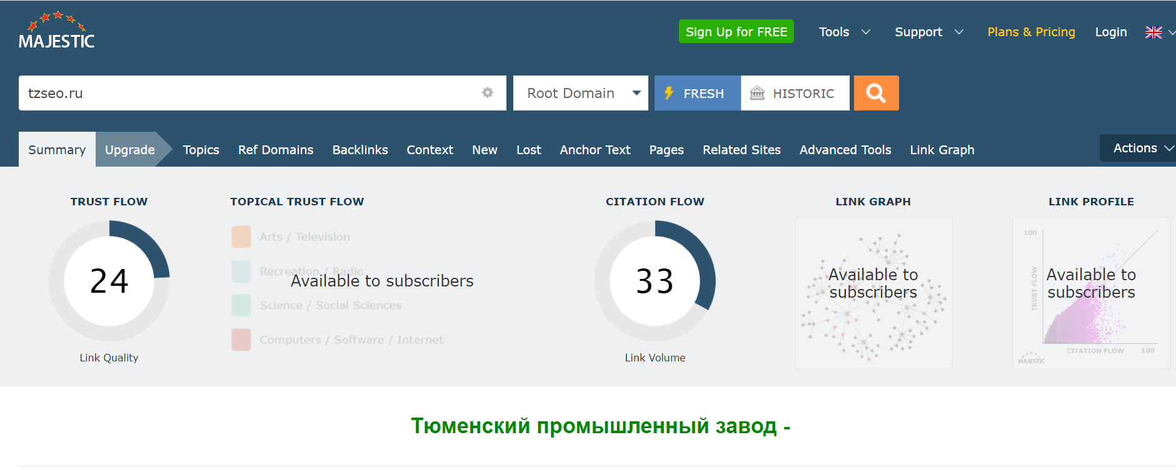Click the Trust Flow 24 gauge
The height and width of the screenshot is (470, 1176).
109,281
